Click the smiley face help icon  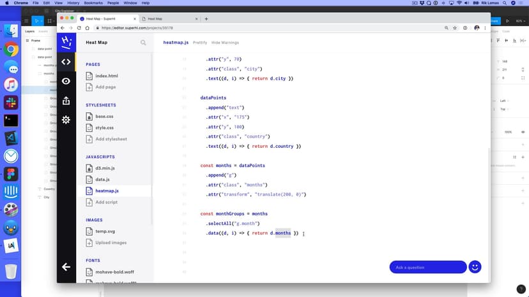pyautogui.click(x=475, y=267)
